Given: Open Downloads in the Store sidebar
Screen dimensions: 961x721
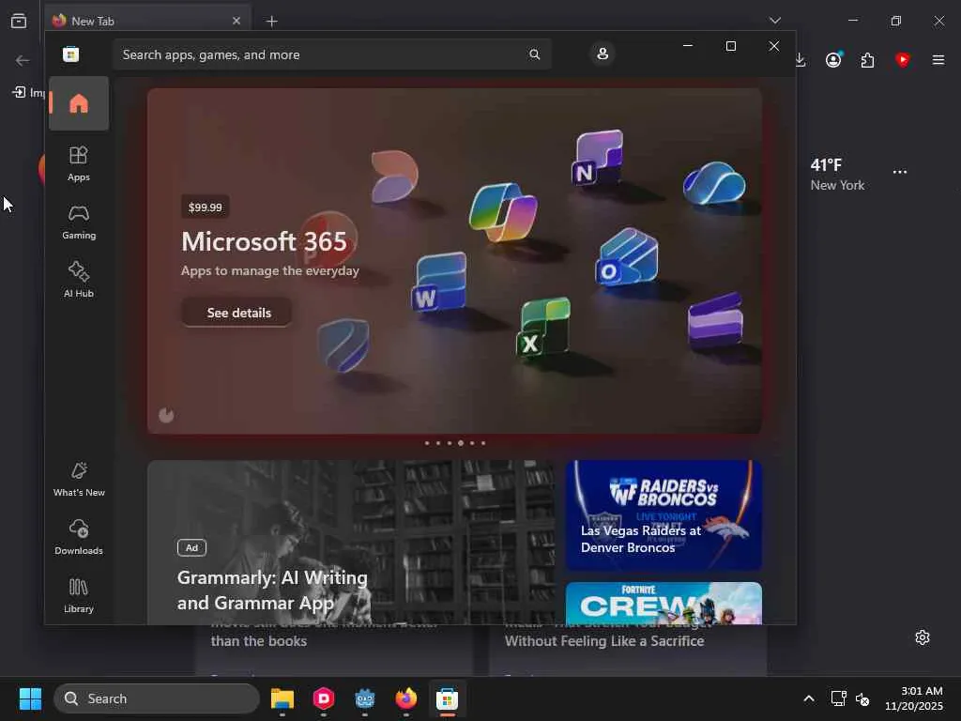Looking at the screenshot, I should [79, 537].
